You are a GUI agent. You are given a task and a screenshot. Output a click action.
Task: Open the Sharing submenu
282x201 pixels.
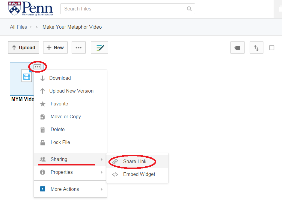70,159
